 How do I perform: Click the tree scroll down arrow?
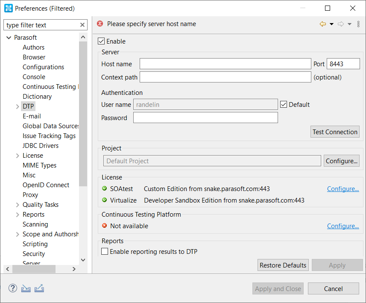(83, 260)
